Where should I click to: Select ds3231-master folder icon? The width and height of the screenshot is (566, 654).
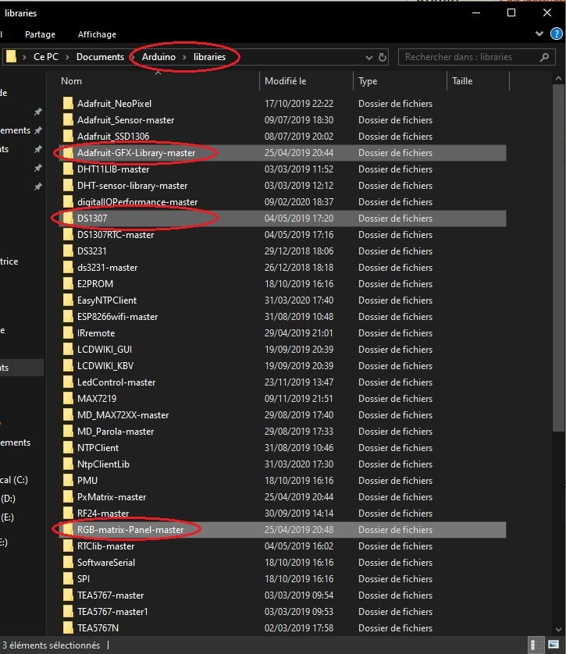(68, 268)
